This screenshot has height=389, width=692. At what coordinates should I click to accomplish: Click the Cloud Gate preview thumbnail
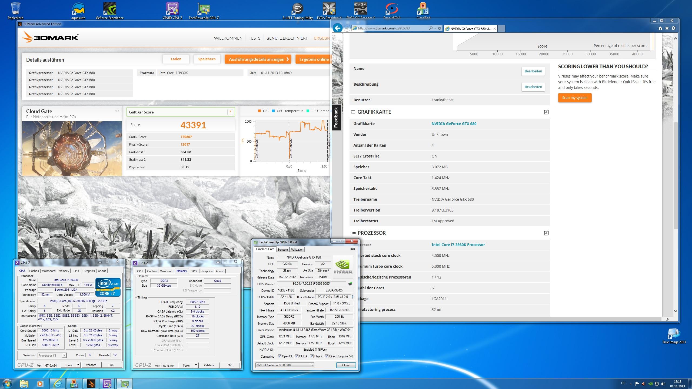[72, 149]
